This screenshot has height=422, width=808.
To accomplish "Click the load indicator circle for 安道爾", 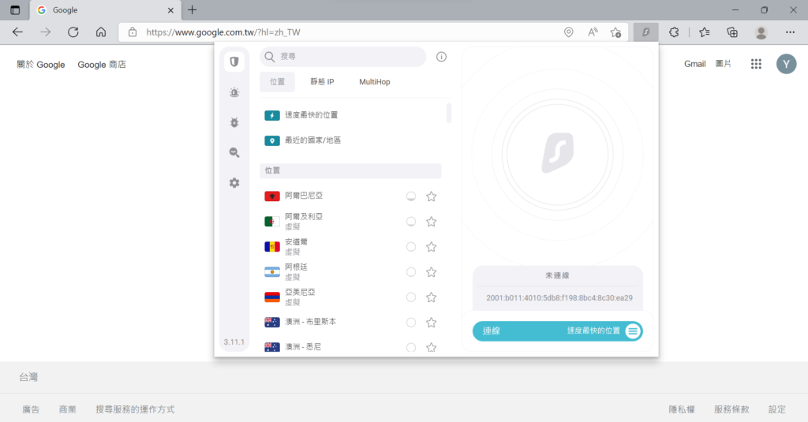I will (x=410, y=247).
